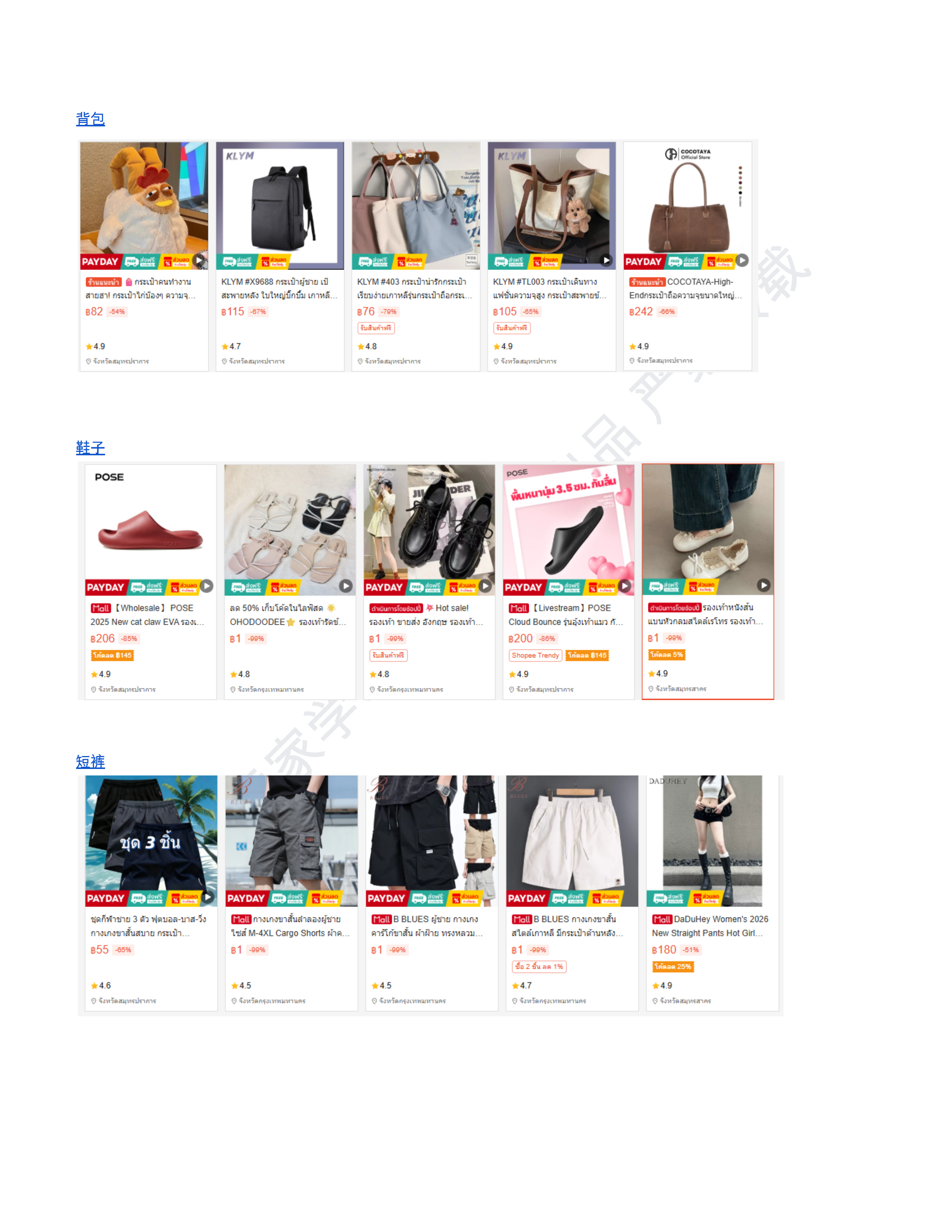Viewport: 932px width, 1206px height.
Task: Click the 25% coupon tag on DaDuHey
Action: [673, 967]
